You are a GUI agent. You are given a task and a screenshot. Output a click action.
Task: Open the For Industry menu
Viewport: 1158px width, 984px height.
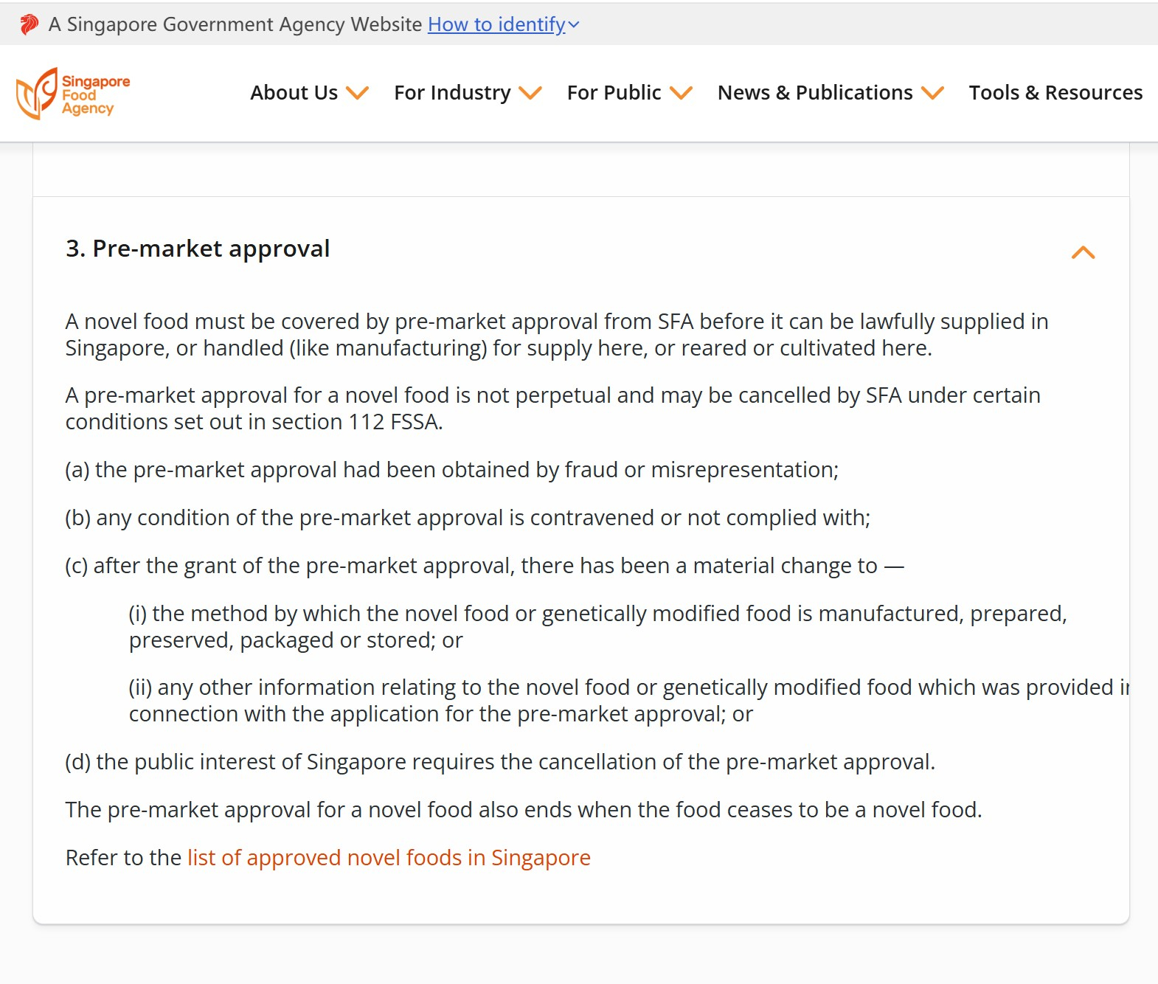tap(451, 93)
